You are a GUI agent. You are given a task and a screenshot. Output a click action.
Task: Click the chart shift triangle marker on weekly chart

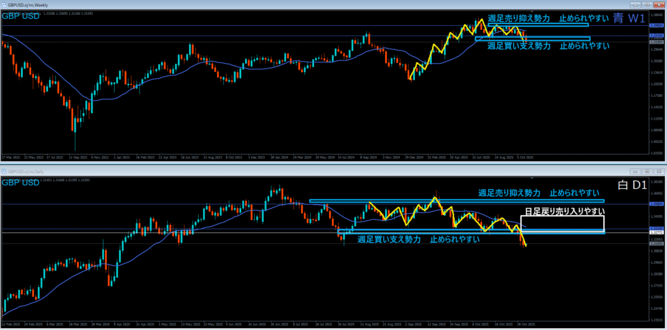tap(532, 12)
